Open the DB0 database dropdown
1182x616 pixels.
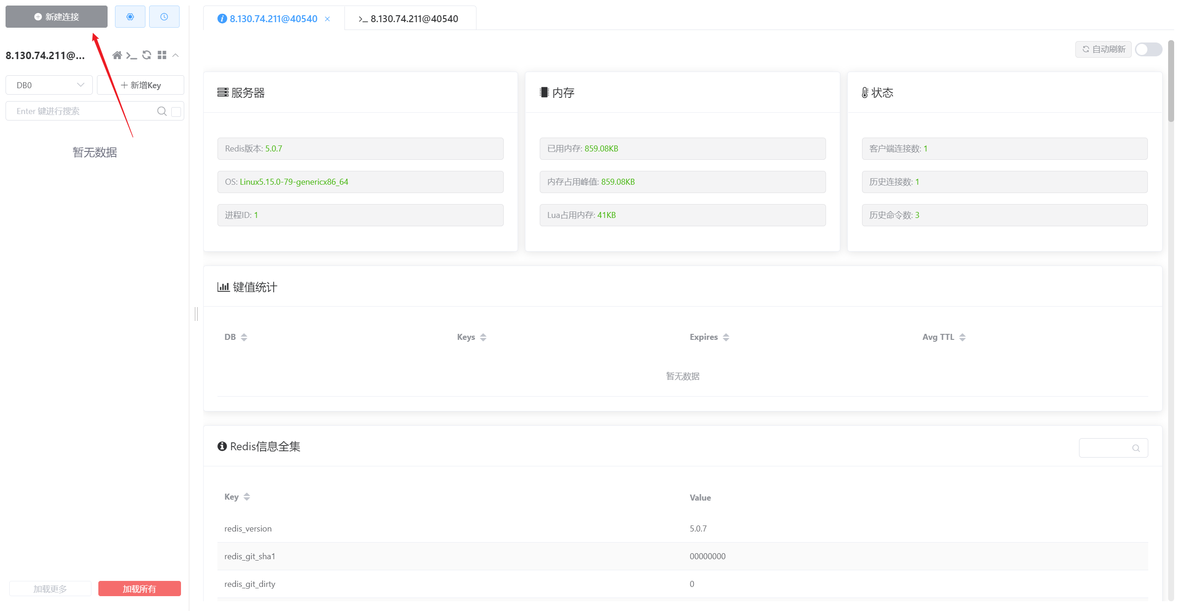(49, 85)
